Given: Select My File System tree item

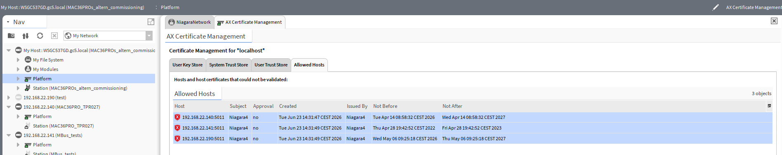Looking at the screenshot, I should [48, 60].
